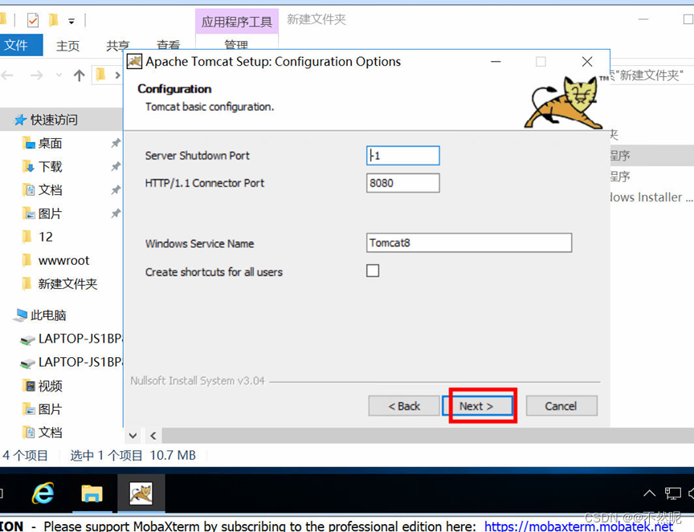Screen dimensions: 694x532
Task: Select the Tomcat installer taskbar icon
Action: pyautogui.click(x=141, y=493)
